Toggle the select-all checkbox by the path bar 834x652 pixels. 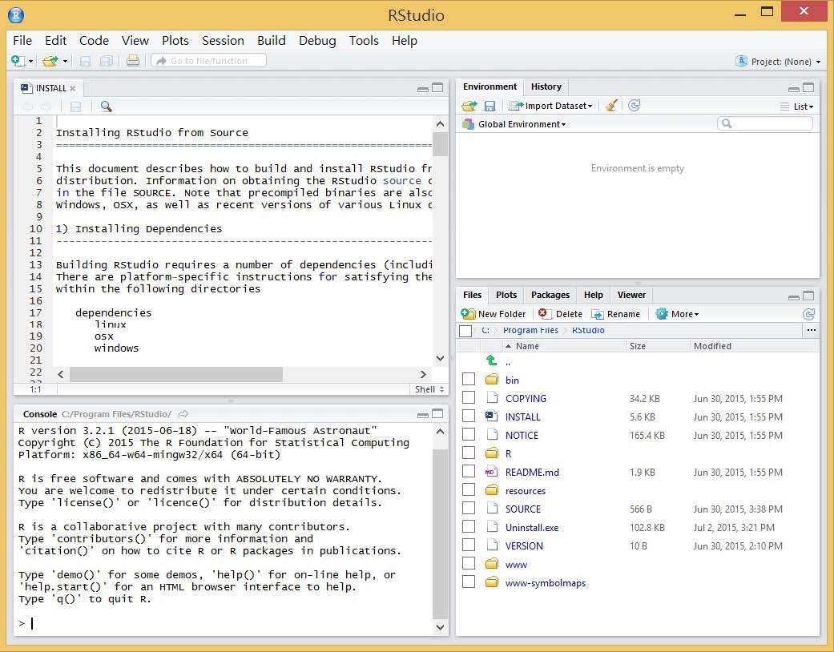(465, 331)
